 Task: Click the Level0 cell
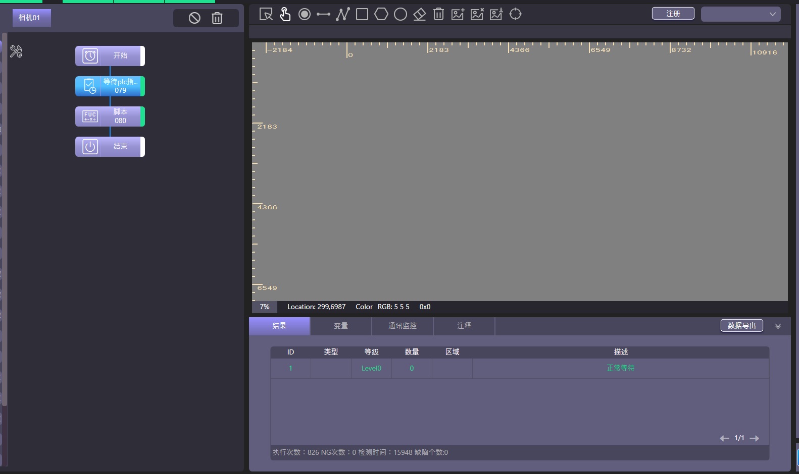coord(371,368)
